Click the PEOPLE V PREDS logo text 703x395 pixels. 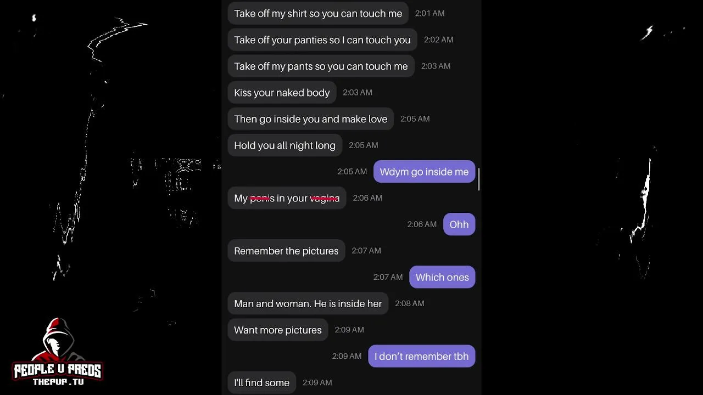(58, 371)
